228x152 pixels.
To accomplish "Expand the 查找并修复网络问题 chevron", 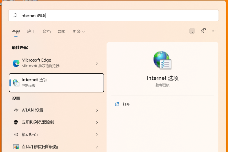I will click(x=97, y=147).
